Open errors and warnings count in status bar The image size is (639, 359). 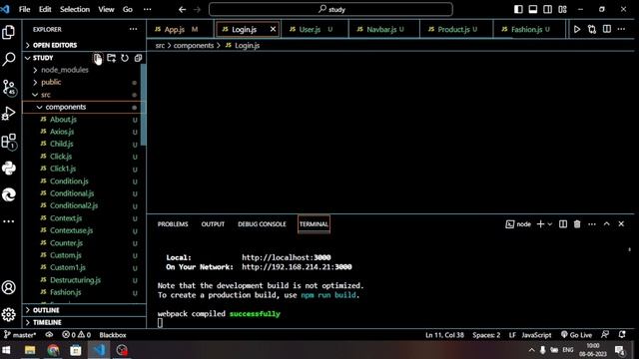(x=76, y=335)
